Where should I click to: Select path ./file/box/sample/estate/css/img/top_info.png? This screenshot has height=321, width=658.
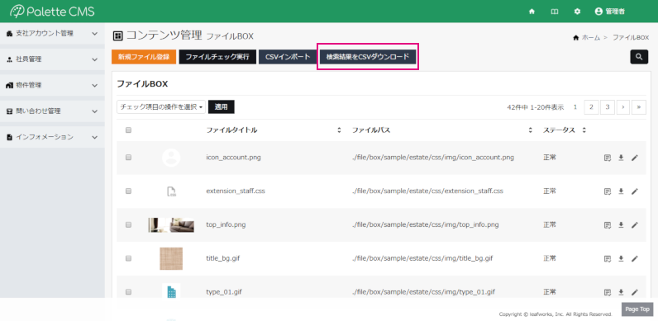(x=426, y=224)
